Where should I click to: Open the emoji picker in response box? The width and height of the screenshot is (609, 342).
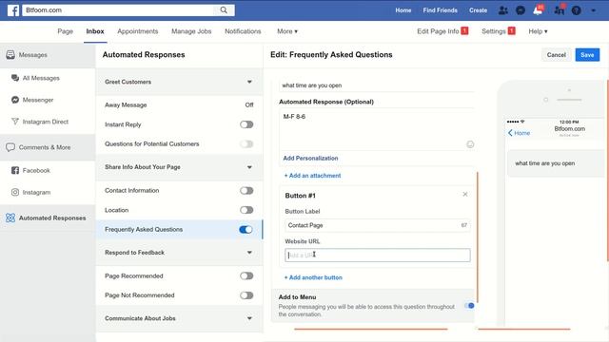pos(470,144)
